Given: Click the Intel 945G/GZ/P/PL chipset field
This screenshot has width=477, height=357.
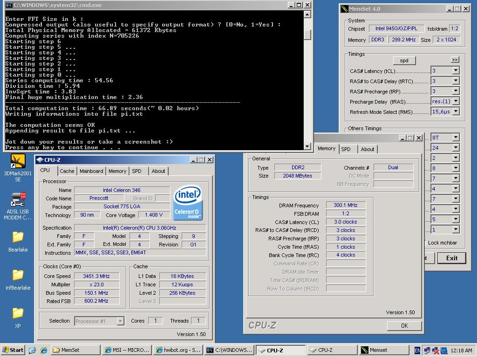Looking at the screenshot, I should click(x=396, y=28).
